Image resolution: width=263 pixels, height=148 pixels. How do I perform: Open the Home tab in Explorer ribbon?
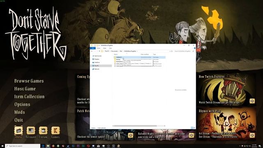coord(99,48)
